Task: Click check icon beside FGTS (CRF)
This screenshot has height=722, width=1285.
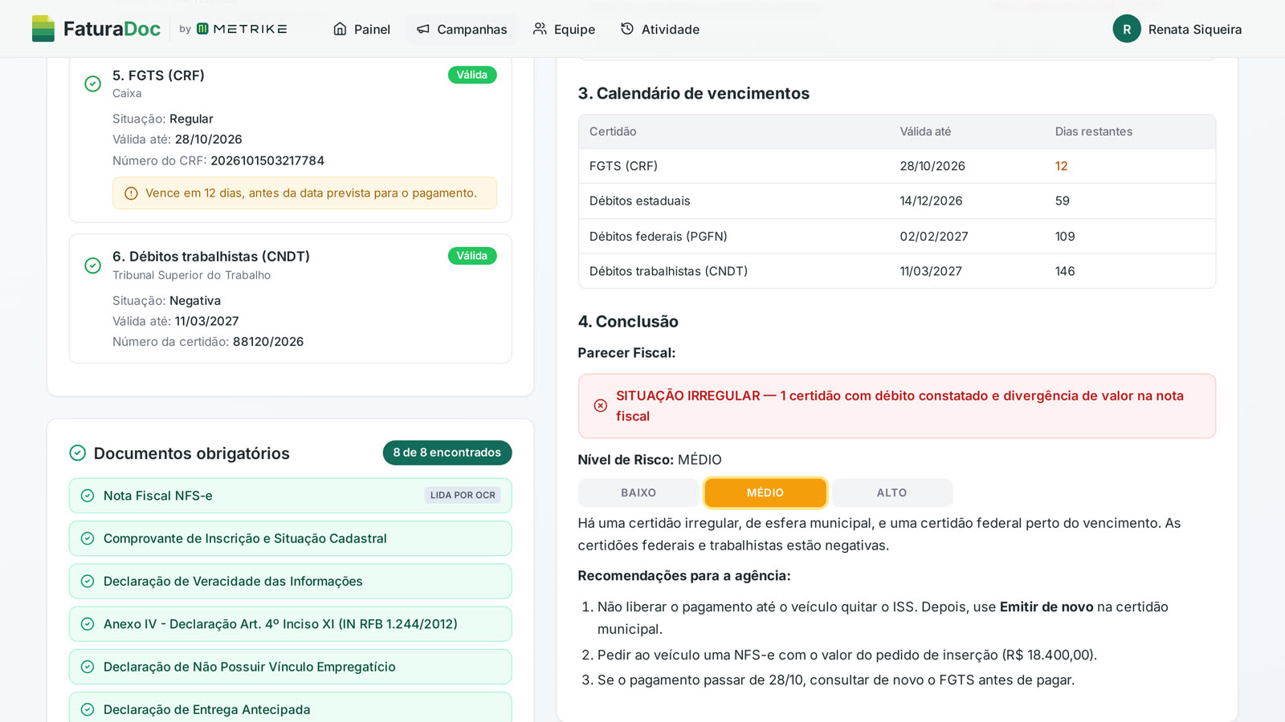Action: [x=93, y=83]
